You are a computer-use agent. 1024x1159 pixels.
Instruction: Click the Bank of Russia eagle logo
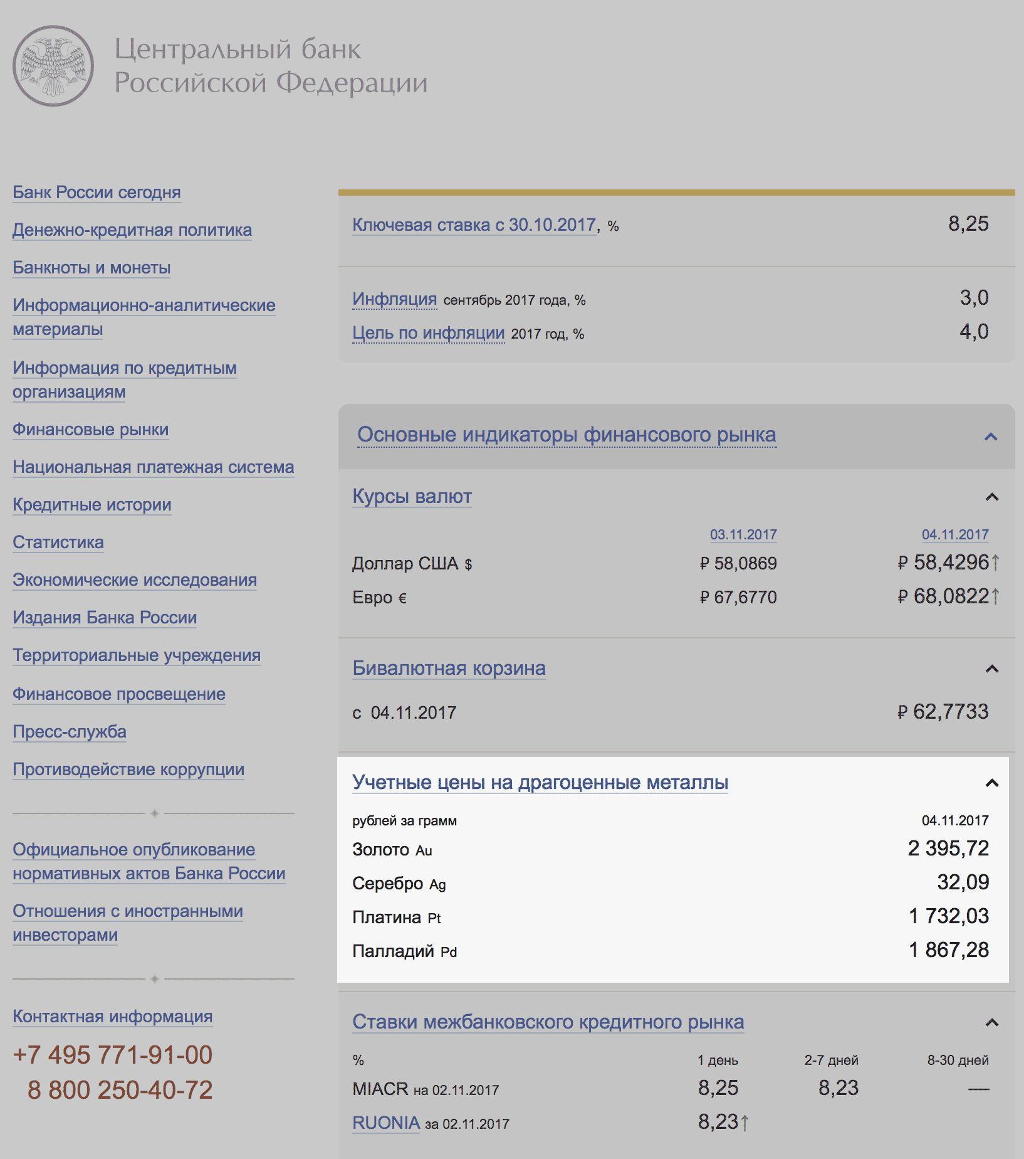53,66
